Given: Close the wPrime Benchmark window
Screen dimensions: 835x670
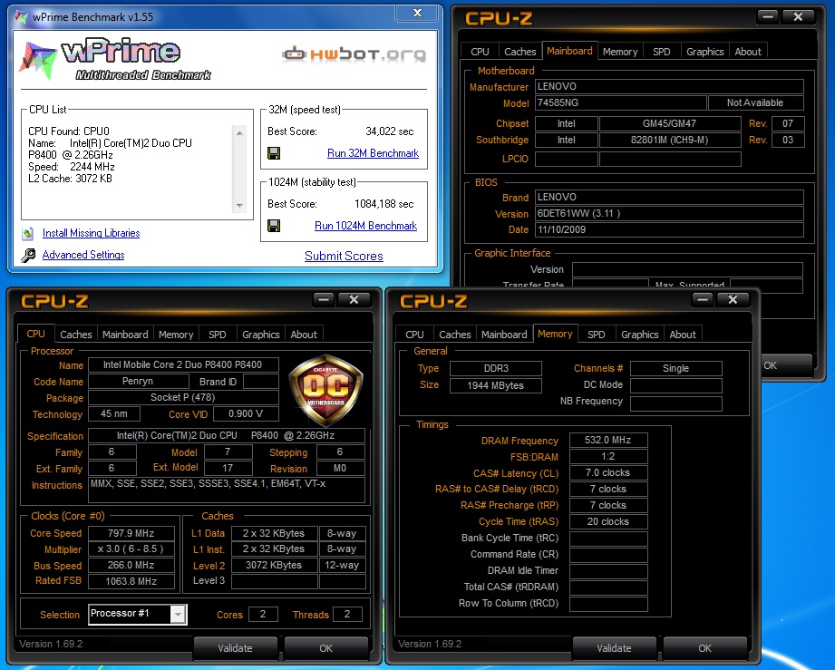Looking at the screenshot, I should pyautogui.click(x=418, y=13).
